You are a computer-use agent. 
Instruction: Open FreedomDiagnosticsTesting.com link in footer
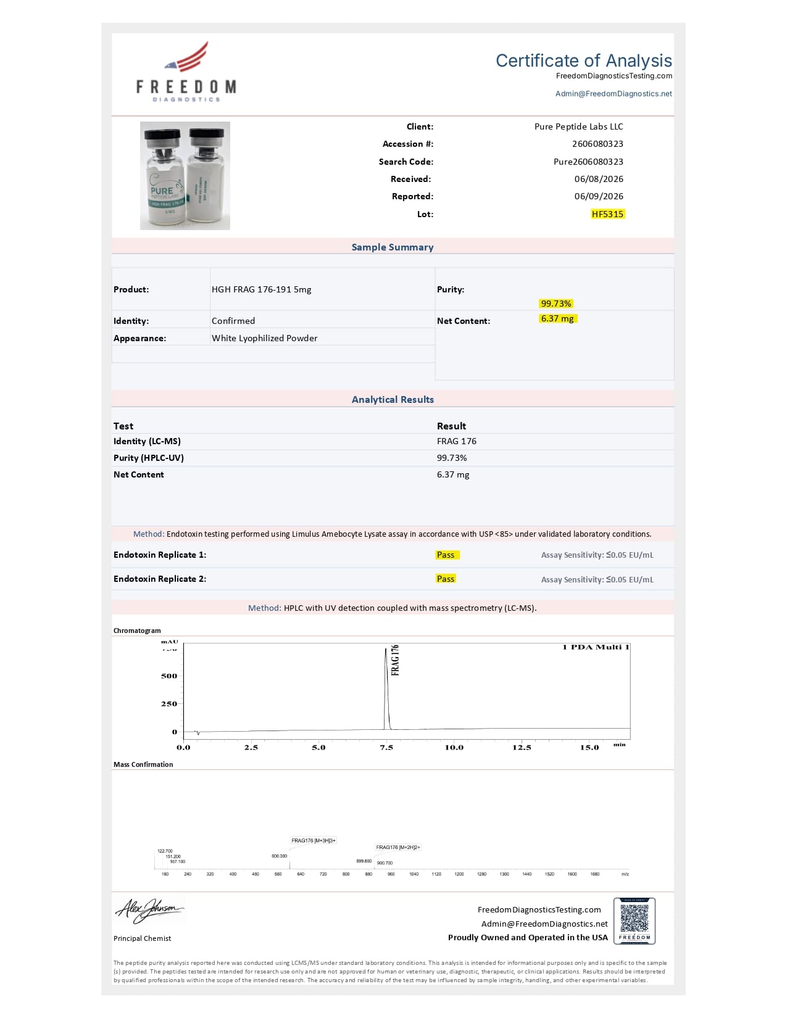[x=539, y=909]
